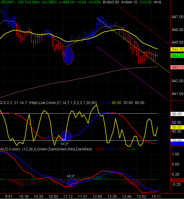Click the 0.20 MACD axis label

tap(176, 174)
